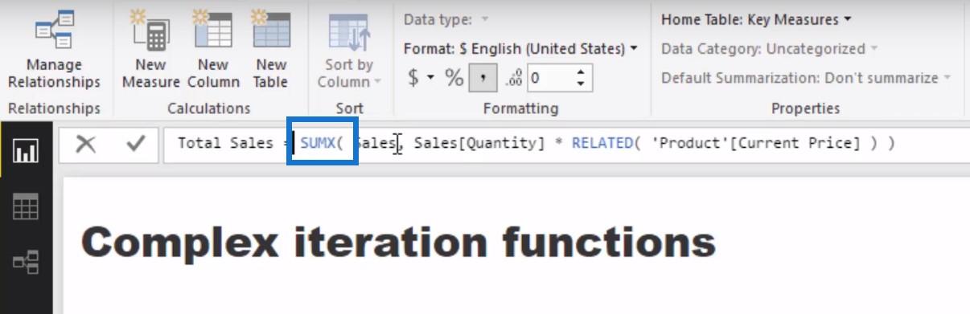Apply percentage format
The height and width of the screenshot is (314, 970).
click(454, 78)
